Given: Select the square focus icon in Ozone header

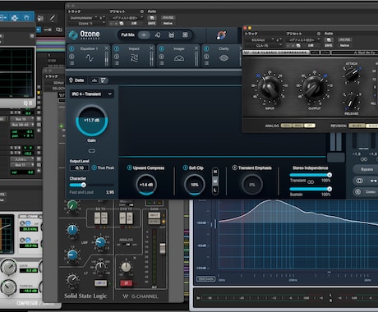Looking at the screenshot, I should 185,35.
